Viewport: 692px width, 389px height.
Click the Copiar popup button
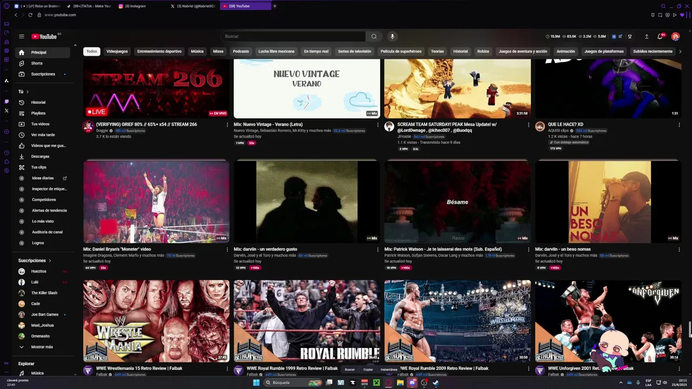[368, 370]
